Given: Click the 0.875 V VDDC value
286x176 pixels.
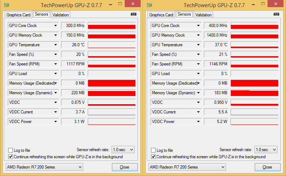Looking at the screenshot, I should click(73, 102).
